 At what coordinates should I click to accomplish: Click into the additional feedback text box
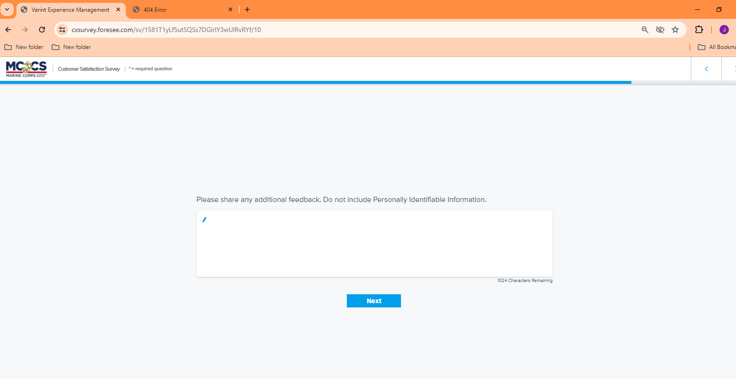(x=374, y=243)
